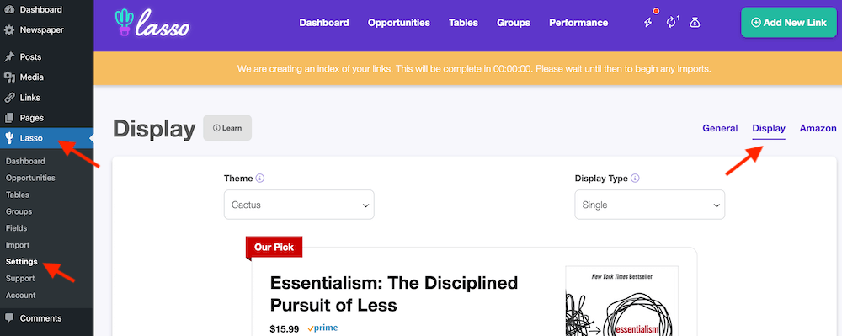This screenshot has height=336, width=842.
Task: Click the Learn button beside Display
Action: [227, 128]
